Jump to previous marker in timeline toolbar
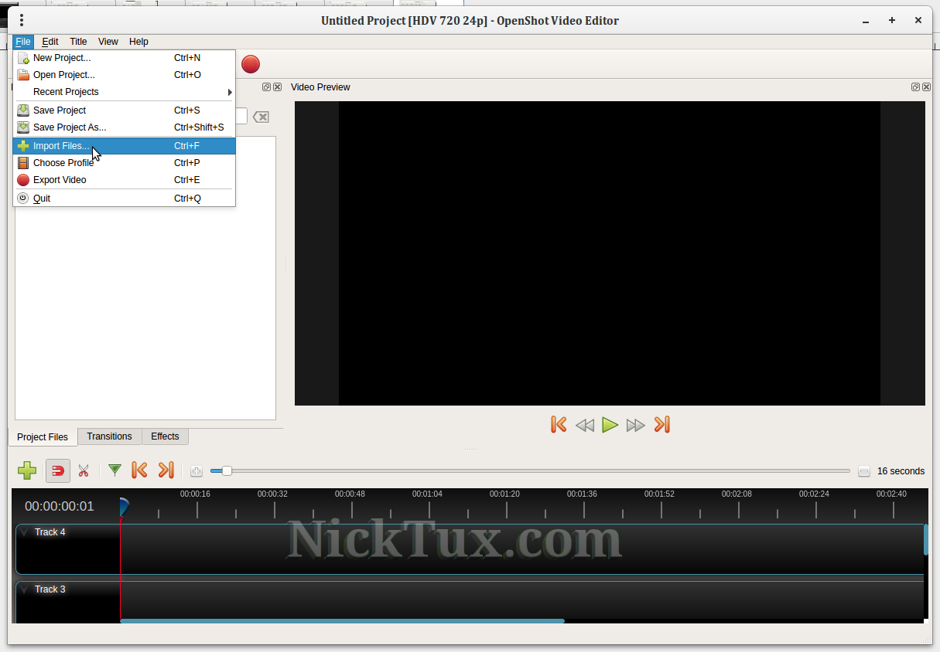Screen dimensions: 940x652 click(x=139, y=470)
